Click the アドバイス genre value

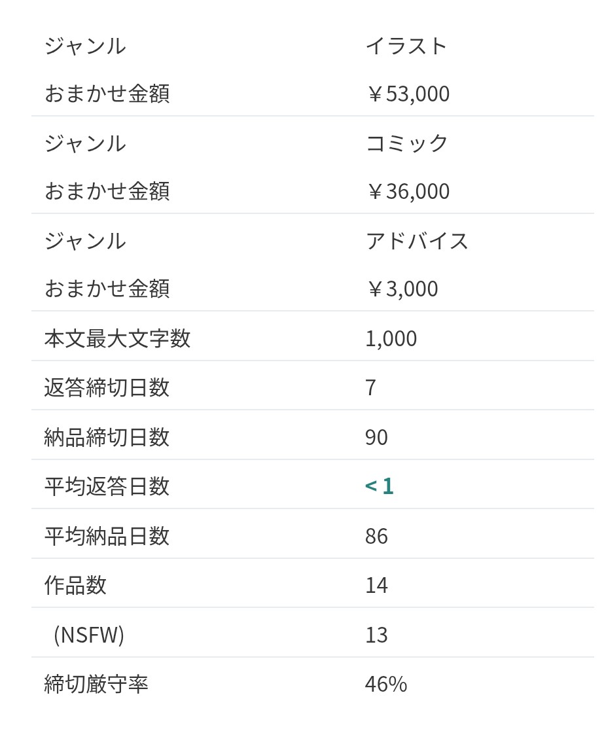click(x=417, y=240)
